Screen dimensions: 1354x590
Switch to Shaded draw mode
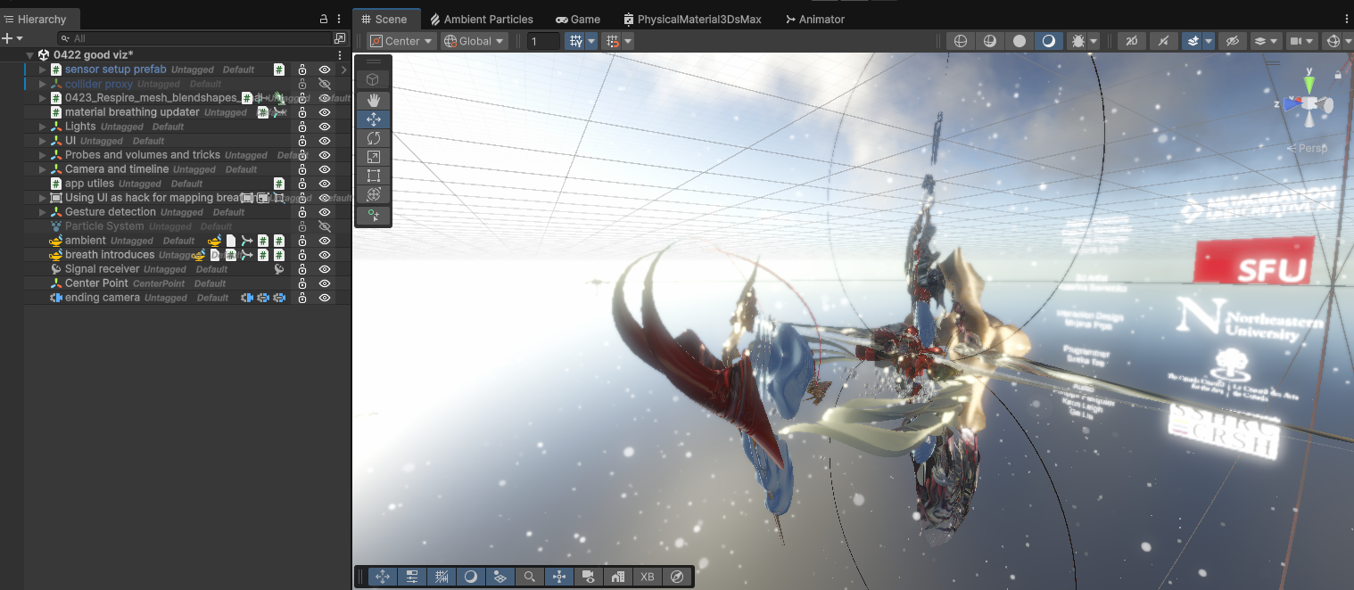click(x=1048, y=41)
